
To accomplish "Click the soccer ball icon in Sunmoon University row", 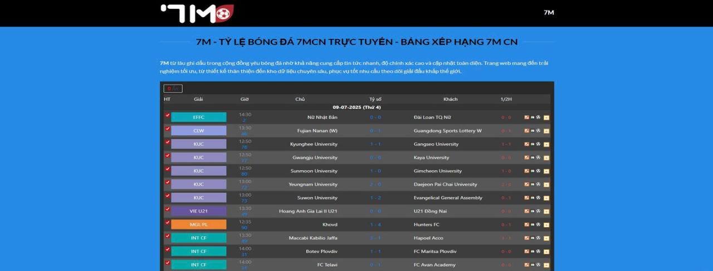I will pyautogui.click(x=539, y=171).
